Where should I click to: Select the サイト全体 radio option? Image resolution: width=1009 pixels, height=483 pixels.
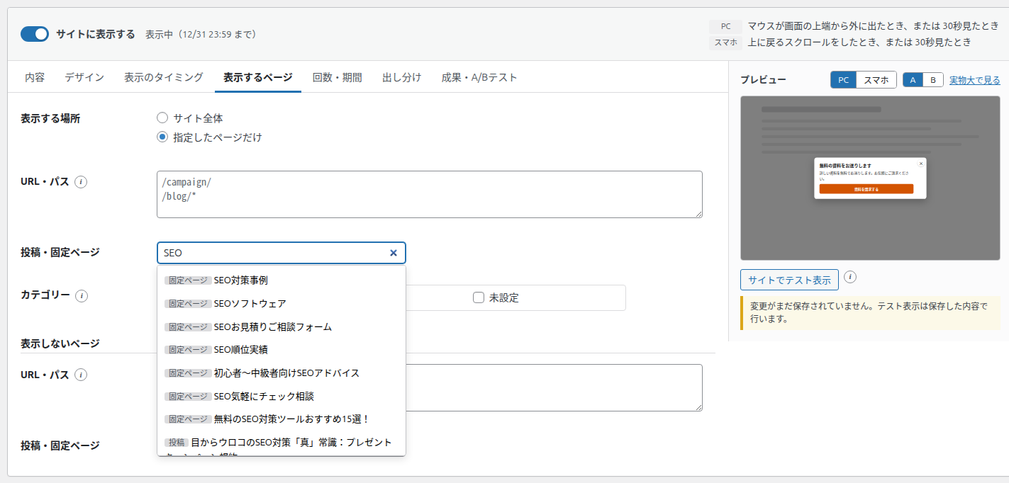point(162,118)
